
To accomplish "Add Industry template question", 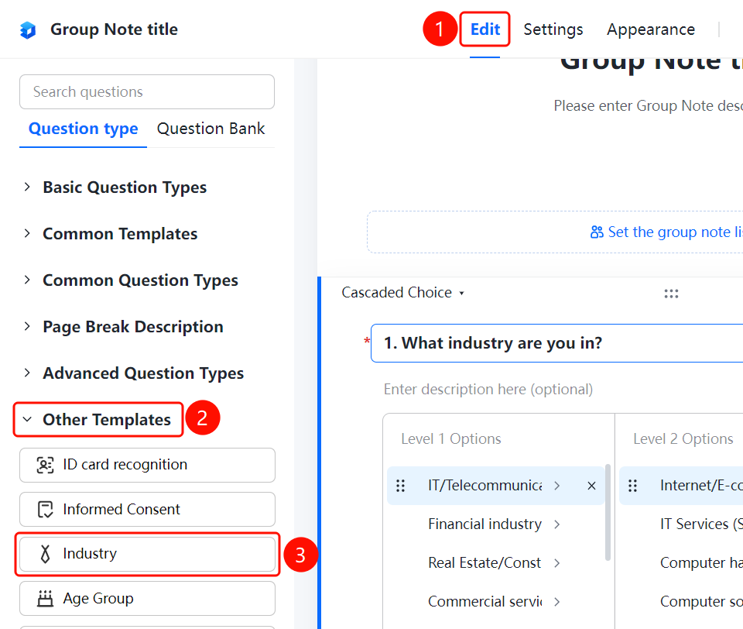I will (147, 554).
